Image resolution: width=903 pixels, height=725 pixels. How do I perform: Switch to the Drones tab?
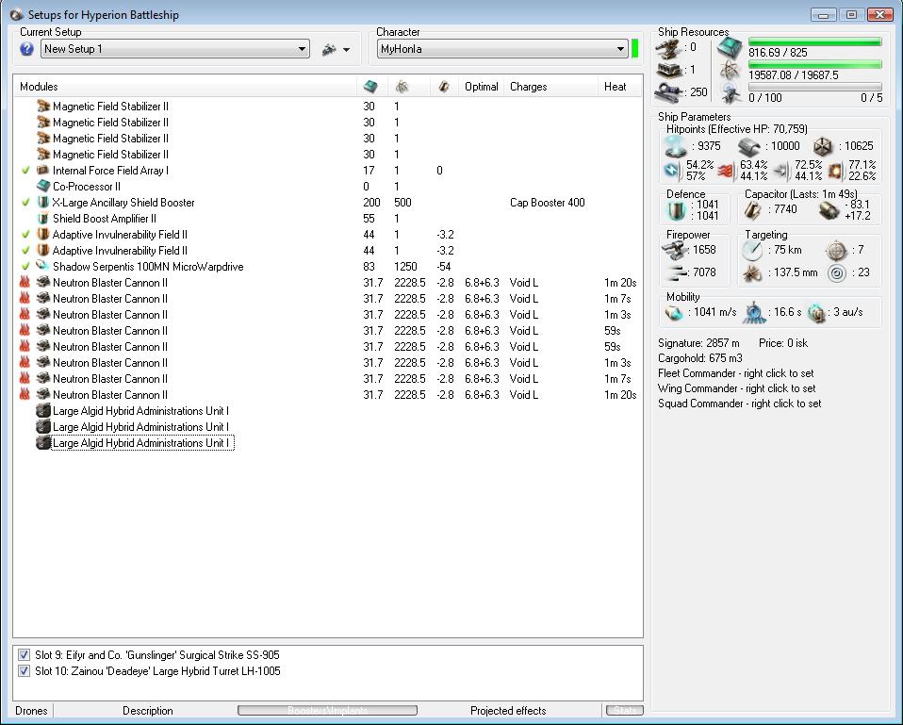(x=32, y=711)
